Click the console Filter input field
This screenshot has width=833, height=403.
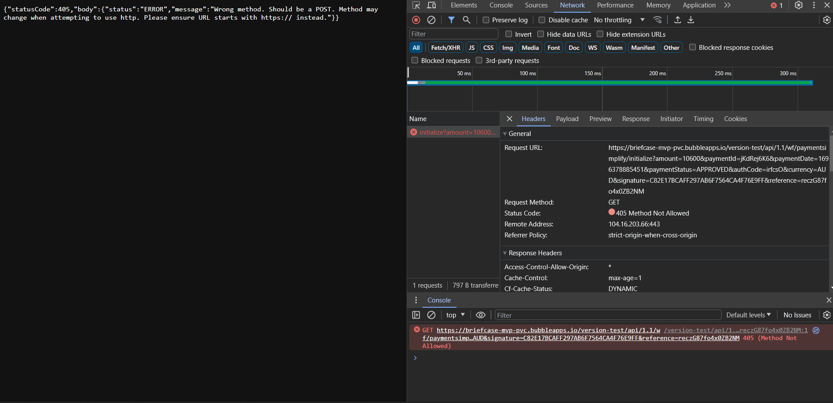click(x=608, y=315)
